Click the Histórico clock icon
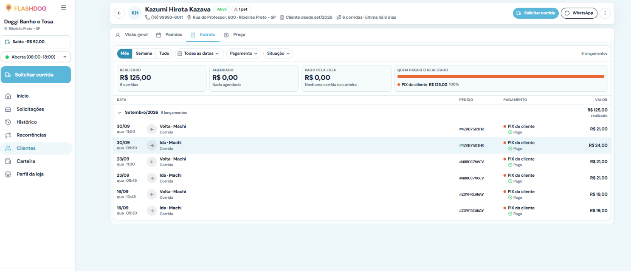The width and height of the screenshot is (631, 271). tap(8, 122)
